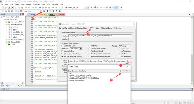Click the Navigate Forwards arrow icon
Image resolution: width=194 pixels, height=104 pixels.
pos(36,8)
